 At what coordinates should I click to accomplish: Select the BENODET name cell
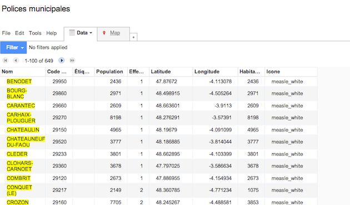coord(19,81)
